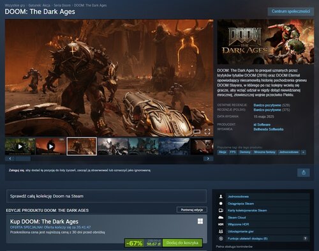Select the highlighted demon screenshot thumbnail
The height and width of the screenshot is (251, 319).
[82, 146]
